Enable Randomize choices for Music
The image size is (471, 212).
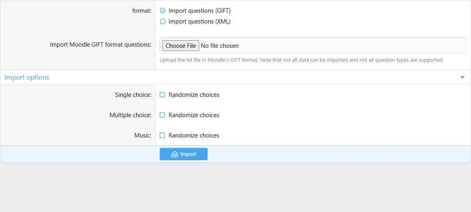[162, 135]
